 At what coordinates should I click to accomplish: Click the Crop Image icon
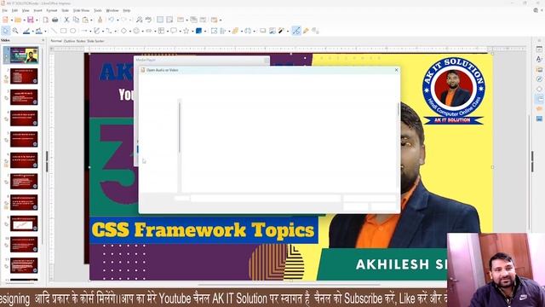coord(272,31)
